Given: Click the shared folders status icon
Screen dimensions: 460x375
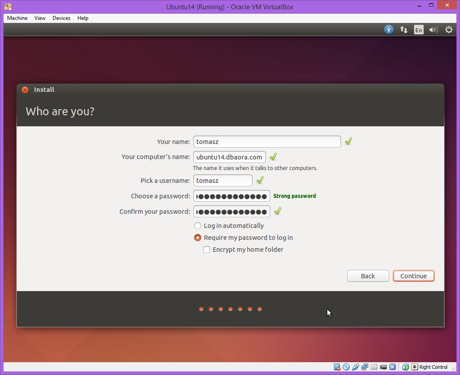Looking at the screenshot, I should (374, 367).
